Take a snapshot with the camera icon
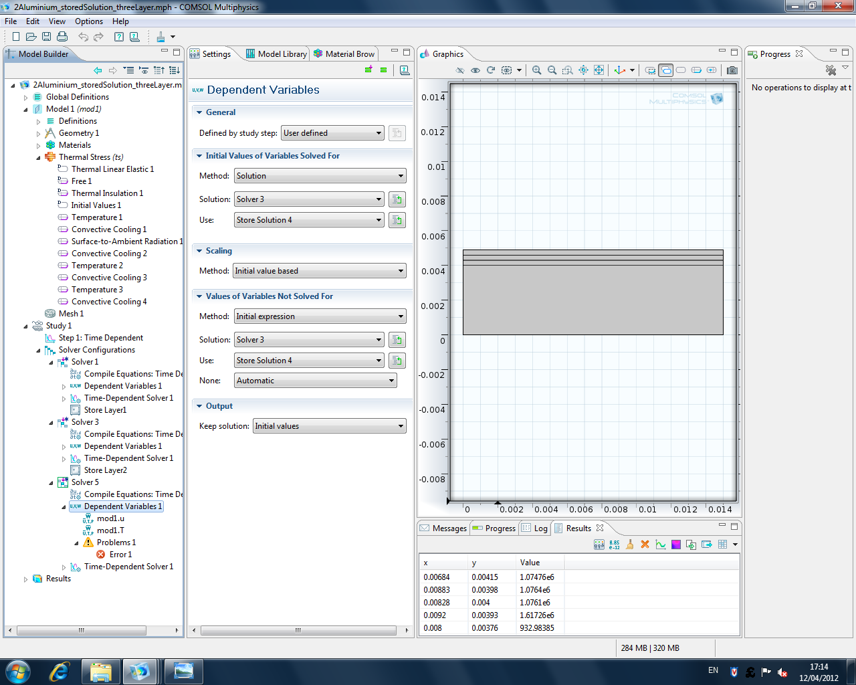The width and height of the screenshot is (856, 685). [x=732, y=70]
